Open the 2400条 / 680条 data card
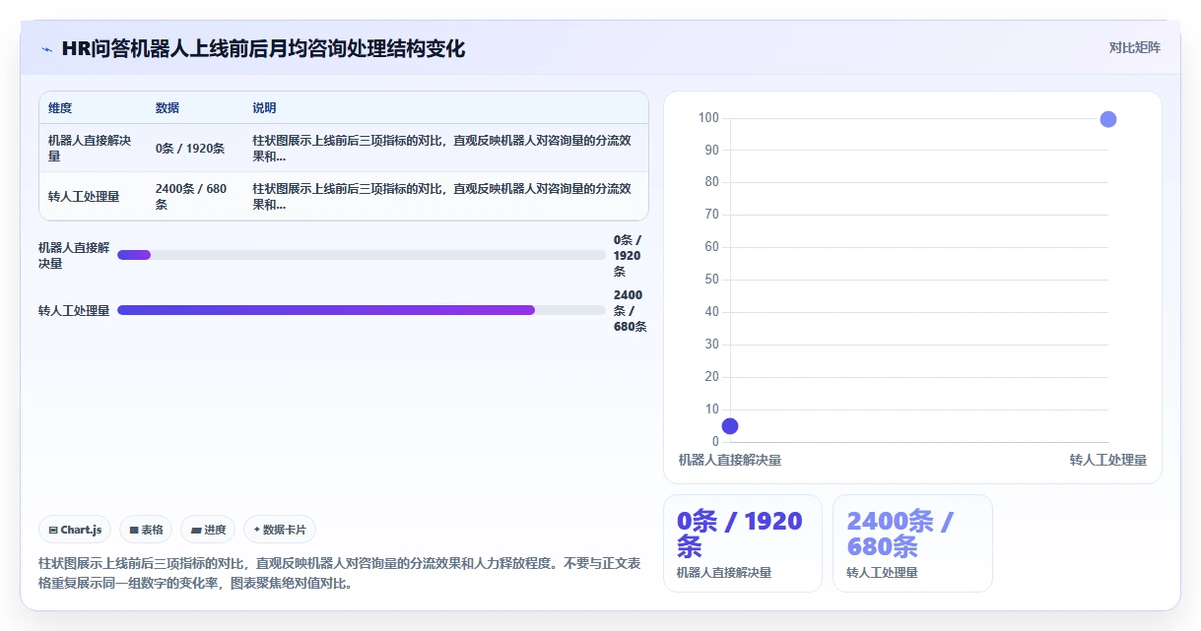The height and width of the screenshot is (631, 1201). point(912,543)
